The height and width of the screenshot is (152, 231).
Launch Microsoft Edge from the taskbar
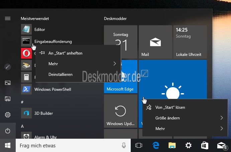(x=156, y=145)
